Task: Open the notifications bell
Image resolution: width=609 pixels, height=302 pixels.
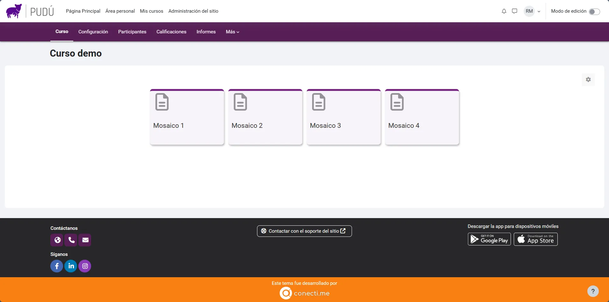Action: (x=504, y=11)
